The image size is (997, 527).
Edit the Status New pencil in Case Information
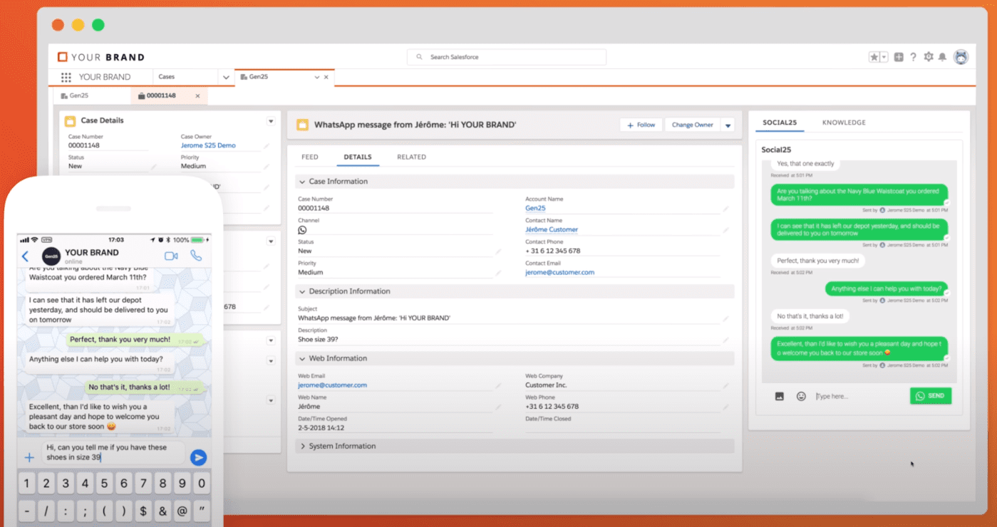pyautogui.click(x=498, y=251)
